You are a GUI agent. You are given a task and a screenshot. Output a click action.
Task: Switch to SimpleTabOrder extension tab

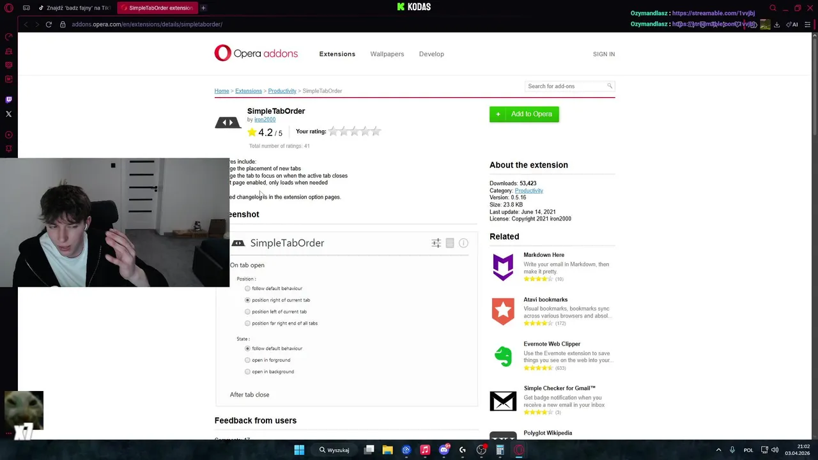click(x=157, y=8)
